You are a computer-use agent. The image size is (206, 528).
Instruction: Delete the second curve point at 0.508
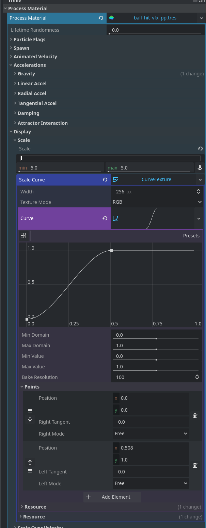click(x=195, y=466)
